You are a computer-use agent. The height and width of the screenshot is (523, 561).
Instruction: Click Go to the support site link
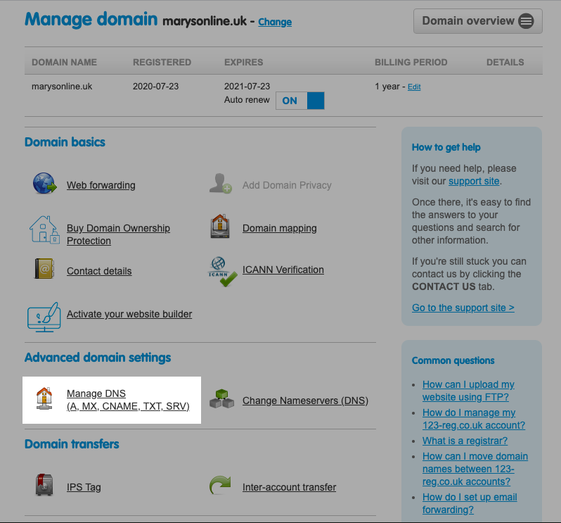click(463, 308)
